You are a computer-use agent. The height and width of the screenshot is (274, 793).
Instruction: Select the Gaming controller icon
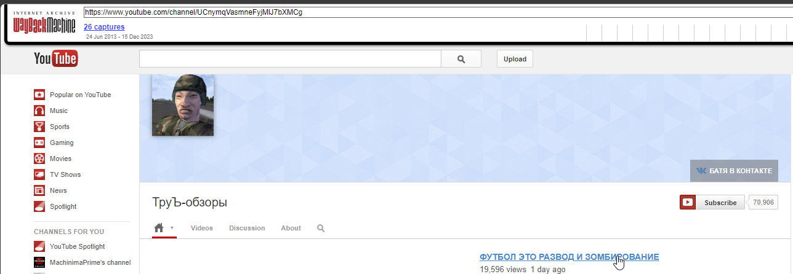[39, 143]
